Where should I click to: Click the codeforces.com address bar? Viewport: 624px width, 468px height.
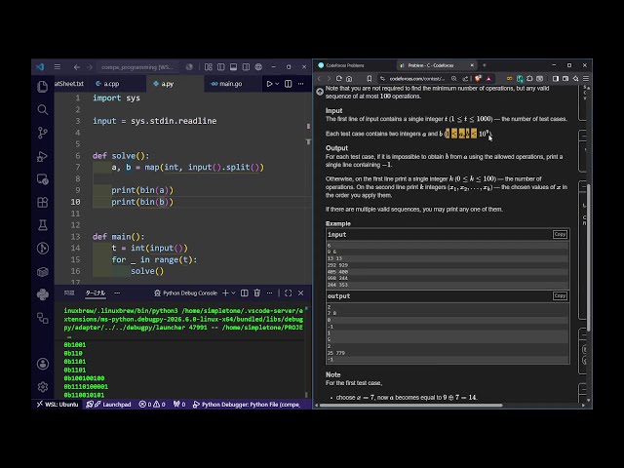(x=417, y=79)
